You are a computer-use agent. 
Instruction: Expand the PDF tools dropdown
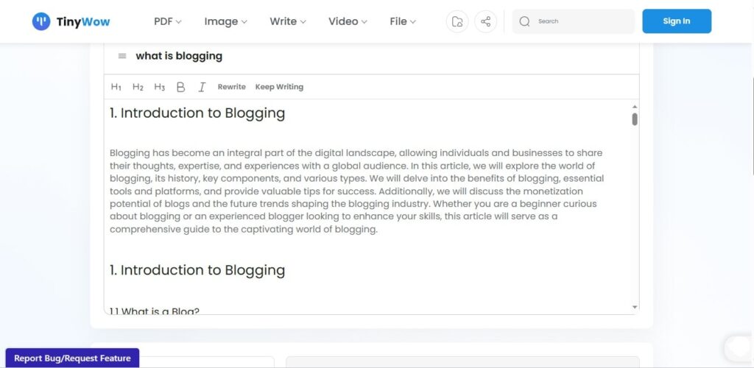pyautogui.click(x=167, y=21)
